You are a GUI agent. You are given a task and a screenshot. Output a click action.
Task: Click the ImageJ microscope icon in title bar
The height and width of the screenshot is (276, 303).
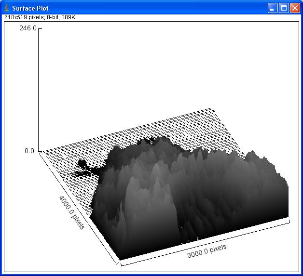click(6, 8)
